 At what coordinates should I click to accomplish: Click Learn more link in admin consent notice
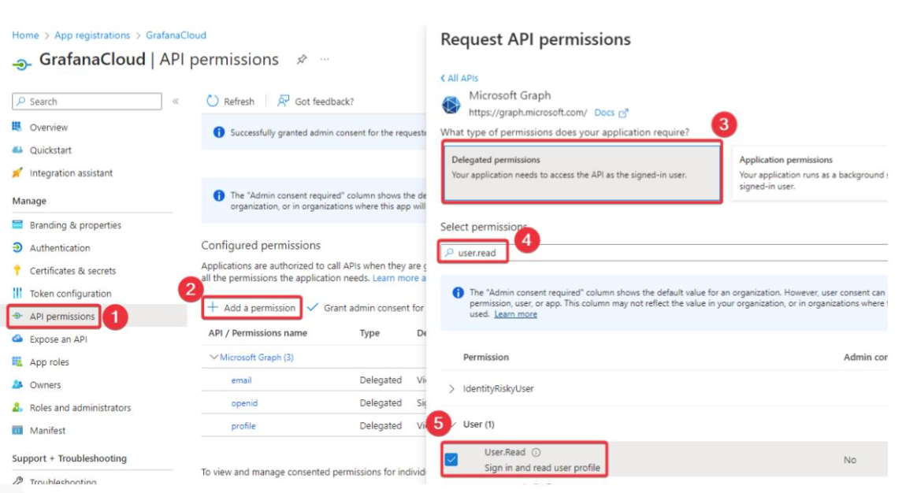click(515, 314)
